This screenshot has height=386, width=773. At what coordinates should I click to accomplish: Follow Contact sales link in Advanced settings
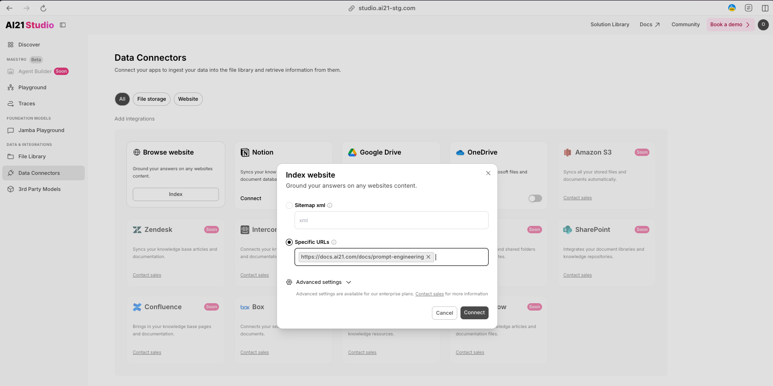click(430, 294)
